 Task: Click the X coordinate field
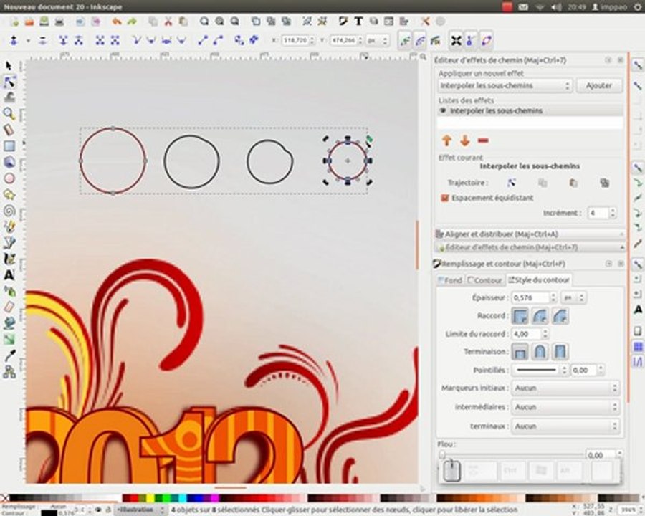[295, 40]
